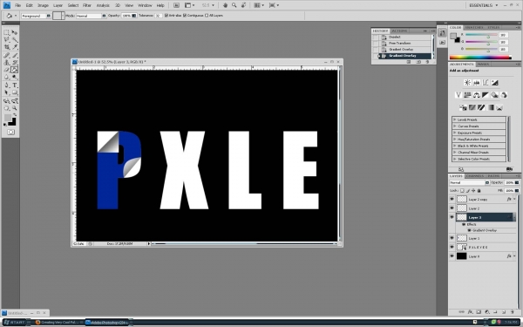Switch to the Masks tab
The image size is (523, 327).
483,64
